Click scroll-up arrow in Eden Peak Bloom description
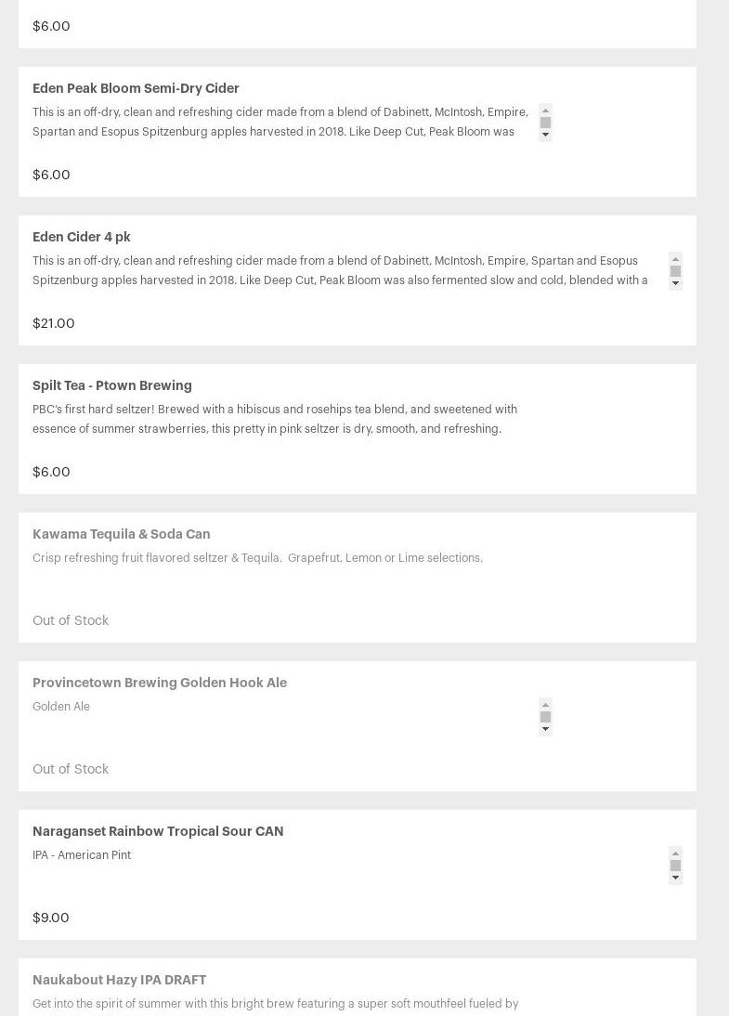The width and height of the screenshot is (729, 1016). pos(546,111)
